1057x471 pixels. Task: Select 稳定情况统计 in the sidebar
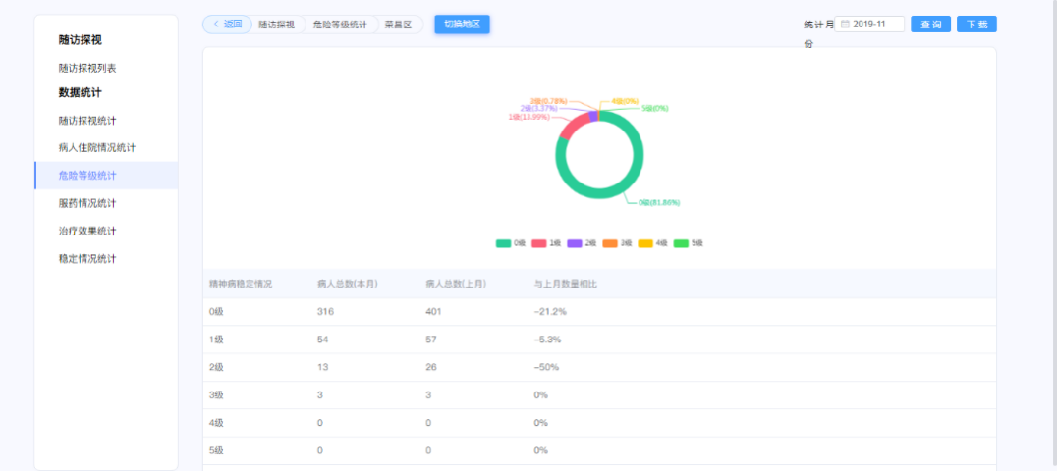click(x=87, y=258)
